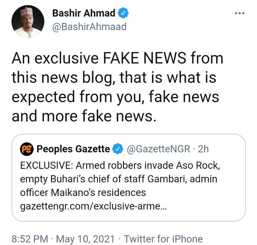Click the "and more fake news." line
The image size is (257, 245).
tap(84, 117)
